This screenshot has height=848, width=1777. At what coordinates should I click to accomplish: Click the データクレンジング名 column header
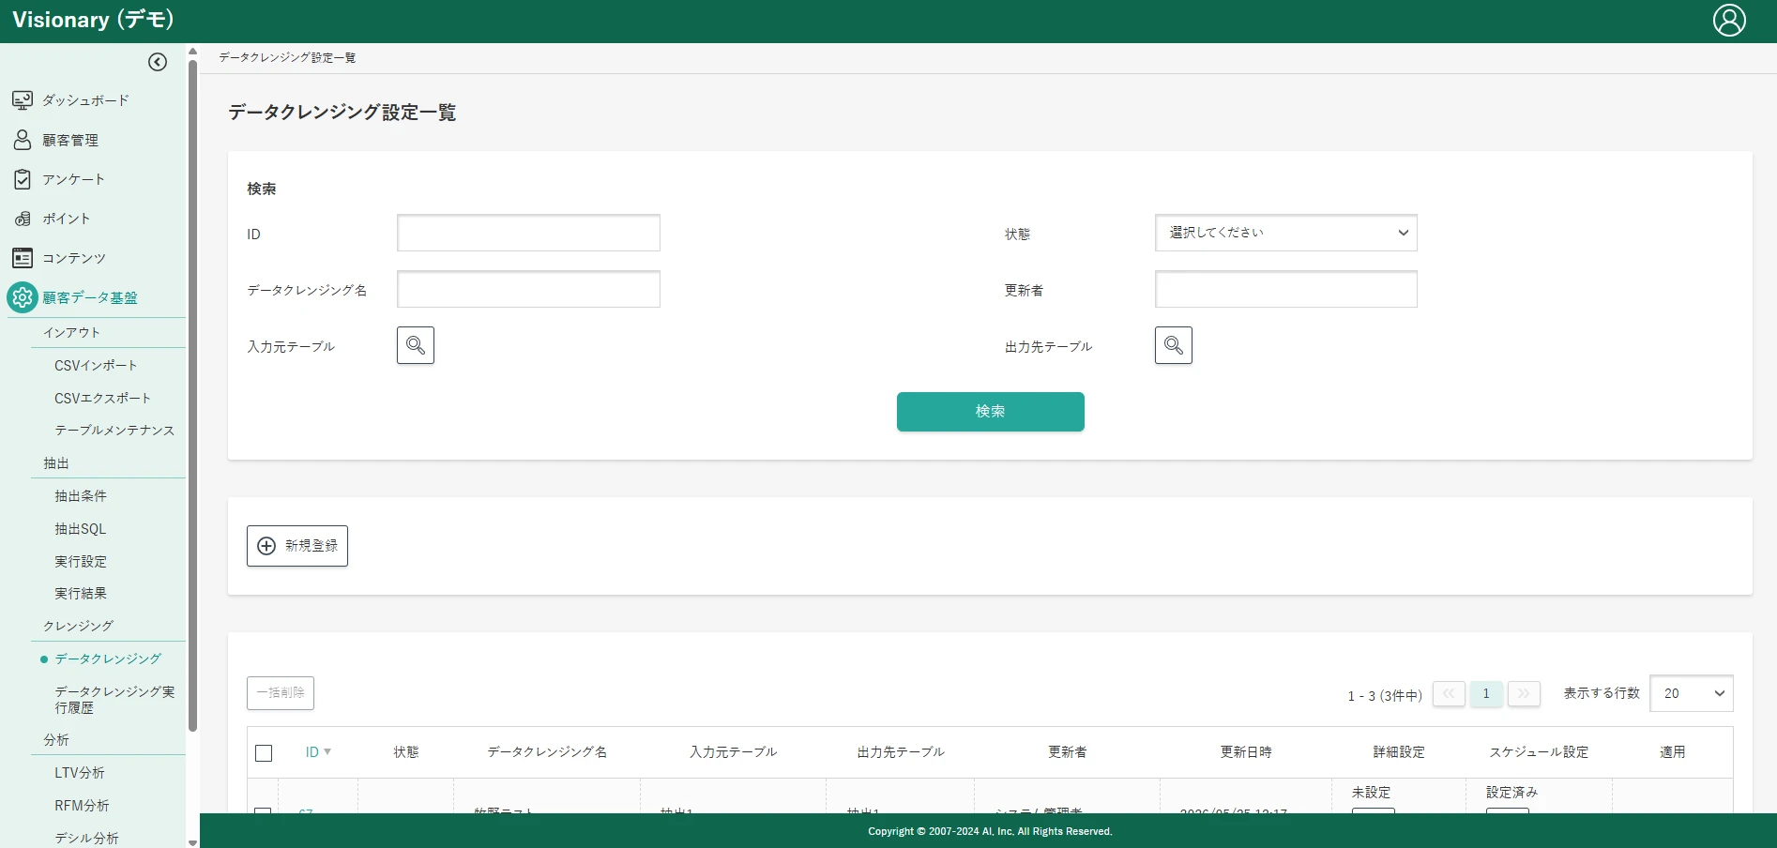(x=547, y=752)
